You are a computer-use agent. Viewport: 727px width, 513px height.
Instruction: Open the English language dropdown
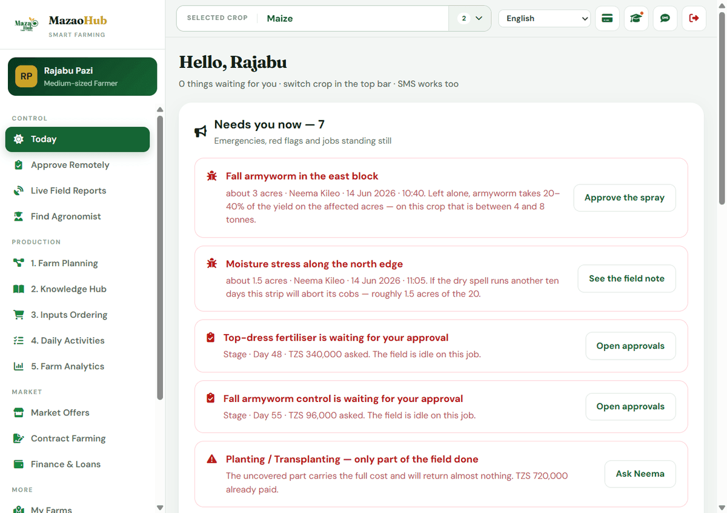point(545,18)
